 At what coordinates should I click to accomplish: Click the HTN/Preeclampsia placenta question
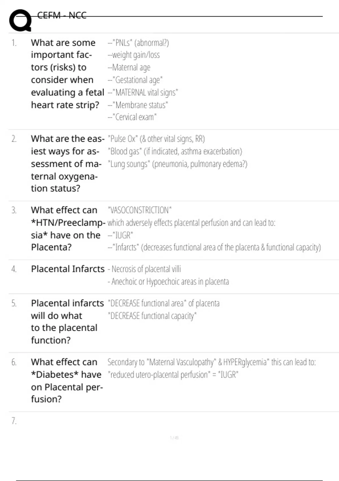68,229
